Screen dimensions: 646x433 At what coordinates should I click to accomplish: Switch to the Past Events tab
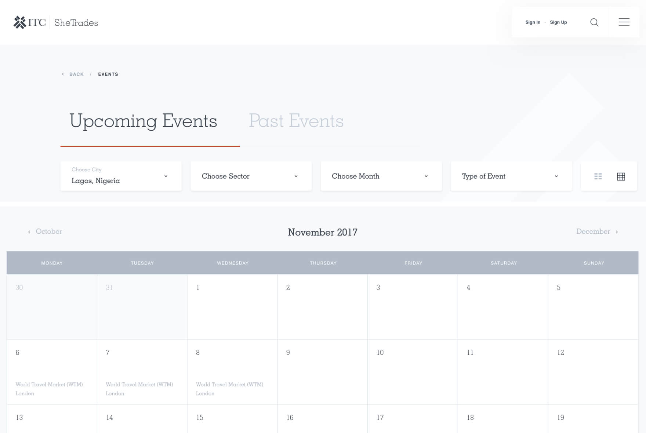point(296,121)
